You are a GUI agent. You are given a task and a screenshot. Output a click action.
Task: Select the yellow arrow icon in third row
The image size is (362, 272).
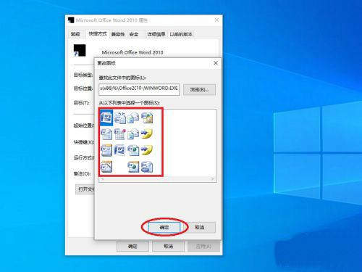pos(147,150)
